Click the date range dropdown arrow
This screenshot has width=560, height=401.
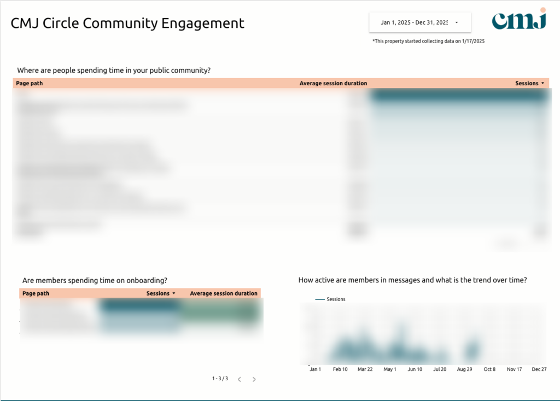[457, 22]
